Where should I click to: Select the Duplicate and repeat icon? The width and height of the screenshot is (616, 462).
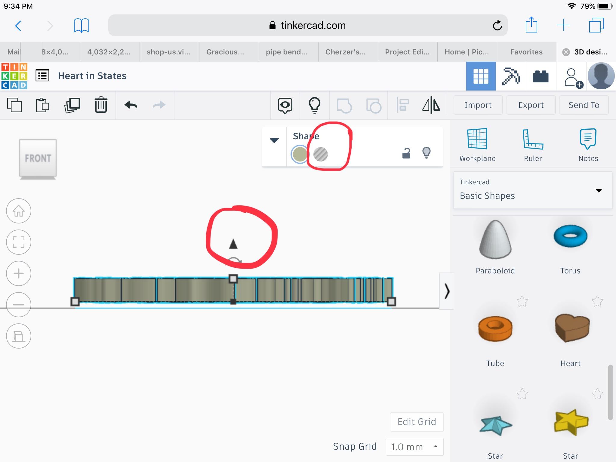point(72,105)
